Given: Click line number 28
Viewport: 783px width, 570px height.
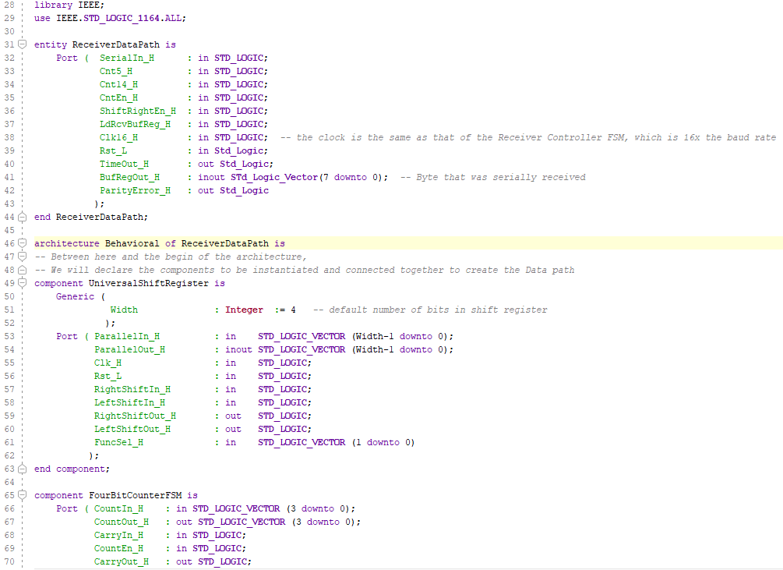Looking at the screenshot, I should [x=9, y=5].
